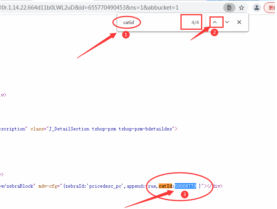This screenshot has height=209, width=277.
Task: Open the user profile avatar icon
Action: click(x=257, y=8)
